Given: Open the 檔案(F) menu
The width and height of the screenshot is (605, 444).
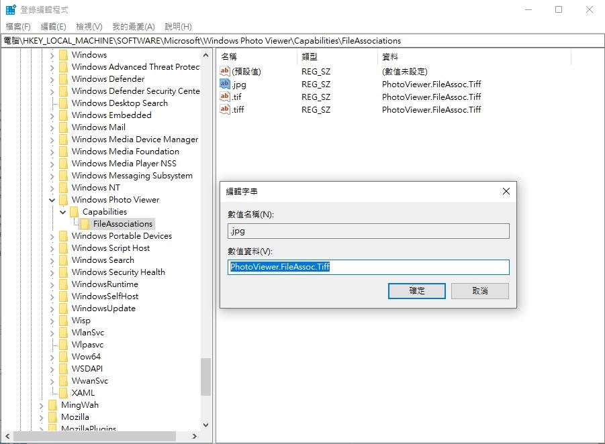Looking at the screenshot, I should 18,27.
